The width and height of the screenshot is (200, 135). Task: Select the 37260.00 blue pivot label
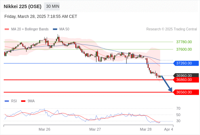[x=186, y=63]
